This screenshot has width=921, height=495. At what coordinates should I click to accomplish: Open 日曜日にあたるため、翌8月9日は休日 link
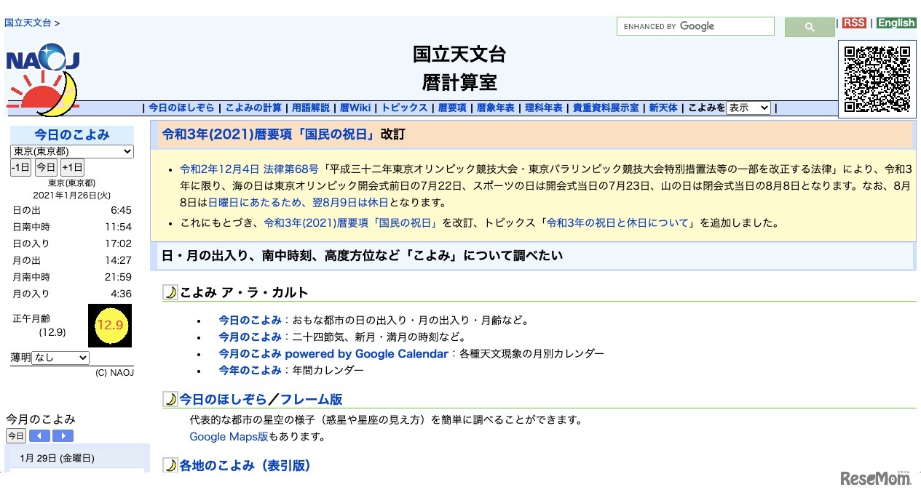click(299, 202)
